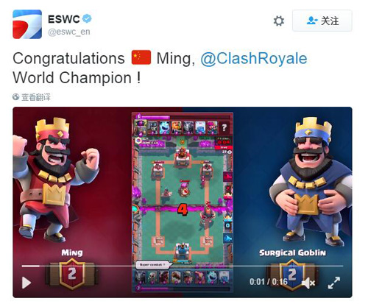Seek along the video progress bar
The height and width of the screenshot is (304, 368).
tap(182, 266)
